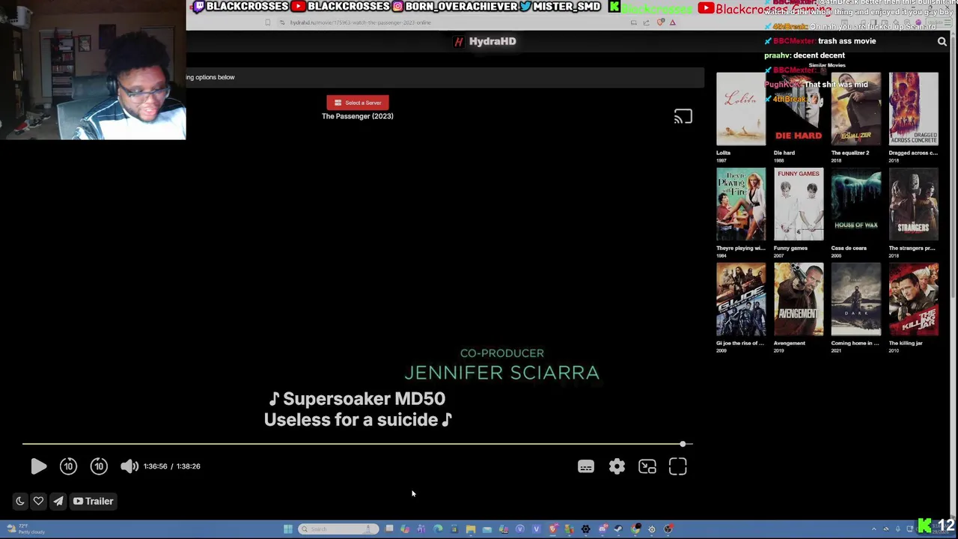Image resolution: width=958 pixels, height=539 pixels.
Task: Mute the player volume
Action: point(129,466)
